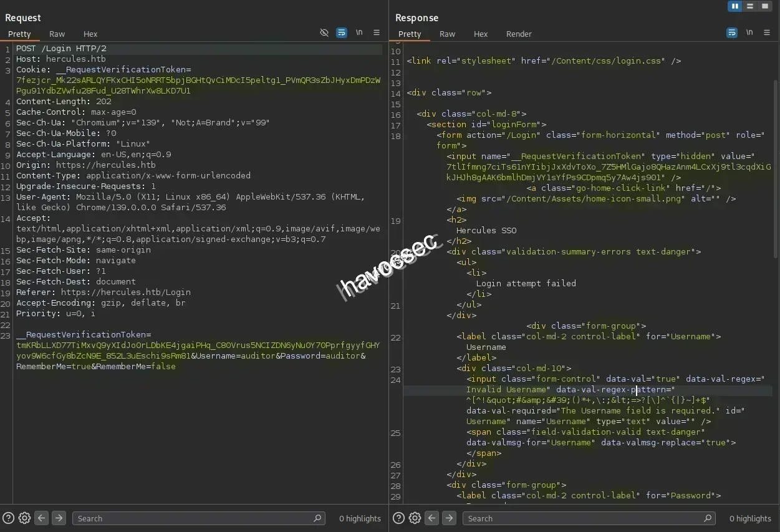The image size is (780, 532).
Task: Open Request search help icon
Action: [9, 518]
